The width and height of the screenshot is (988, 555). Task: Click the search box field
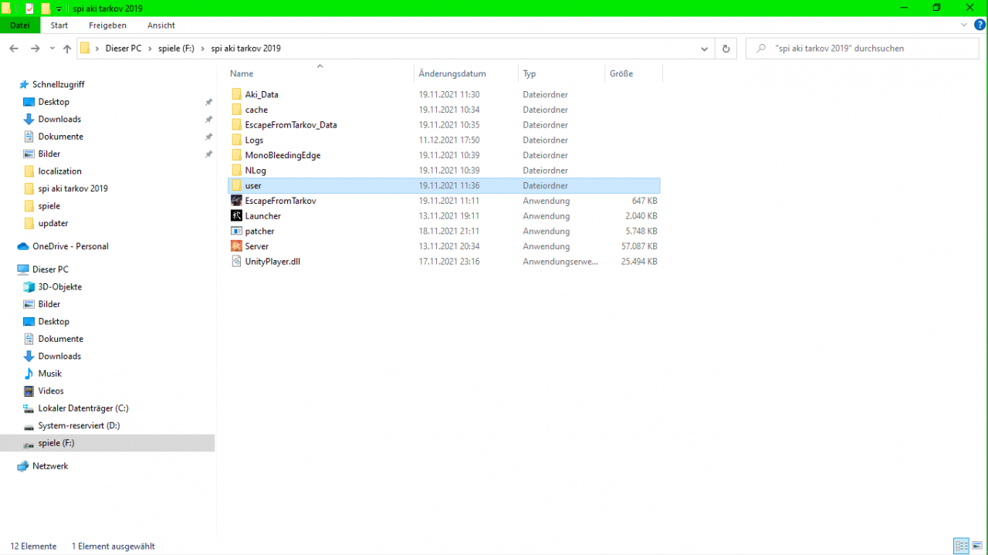click(863, 48)
